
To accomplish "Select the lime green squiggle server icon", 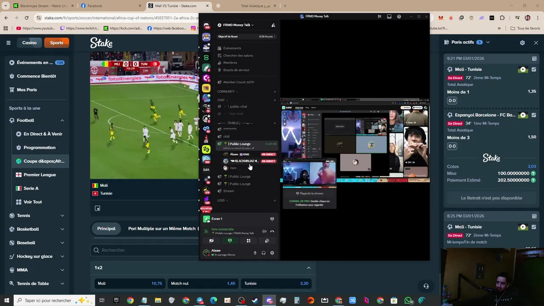I will point(206,149).
